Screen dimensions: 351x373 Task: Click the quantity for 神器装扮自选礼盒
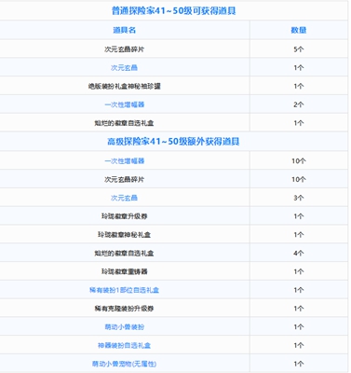[x=299, y=345]
